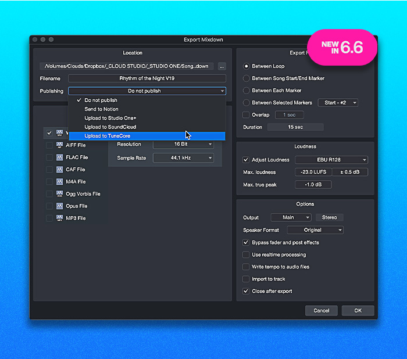407x359 pixels.
Task: Click the export location path field
Action: [x=127, y=66]
